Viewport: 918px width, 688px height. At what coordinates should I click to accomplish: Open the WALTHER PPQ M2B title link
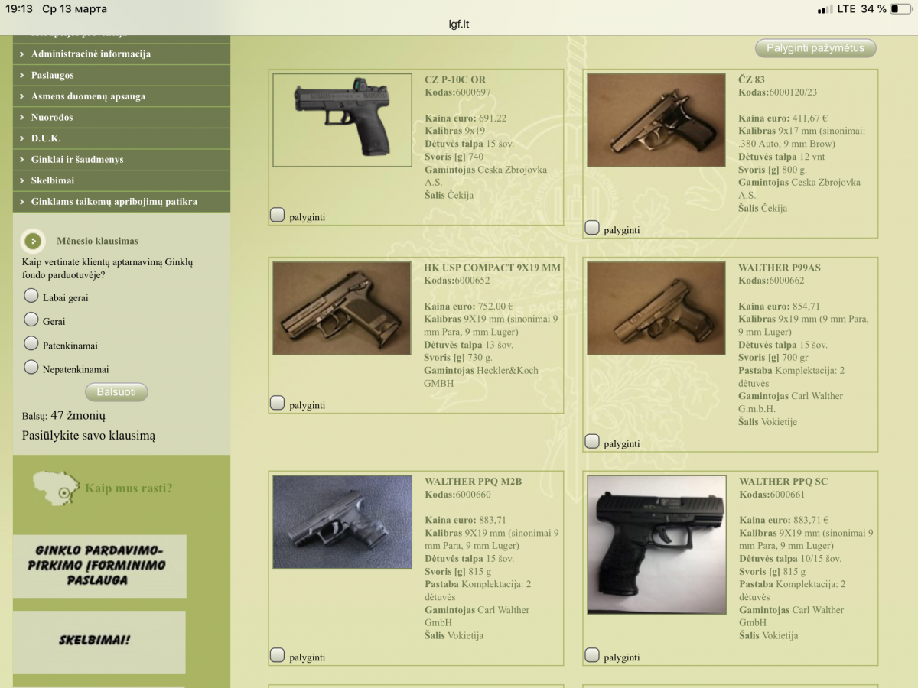point(474,482)
